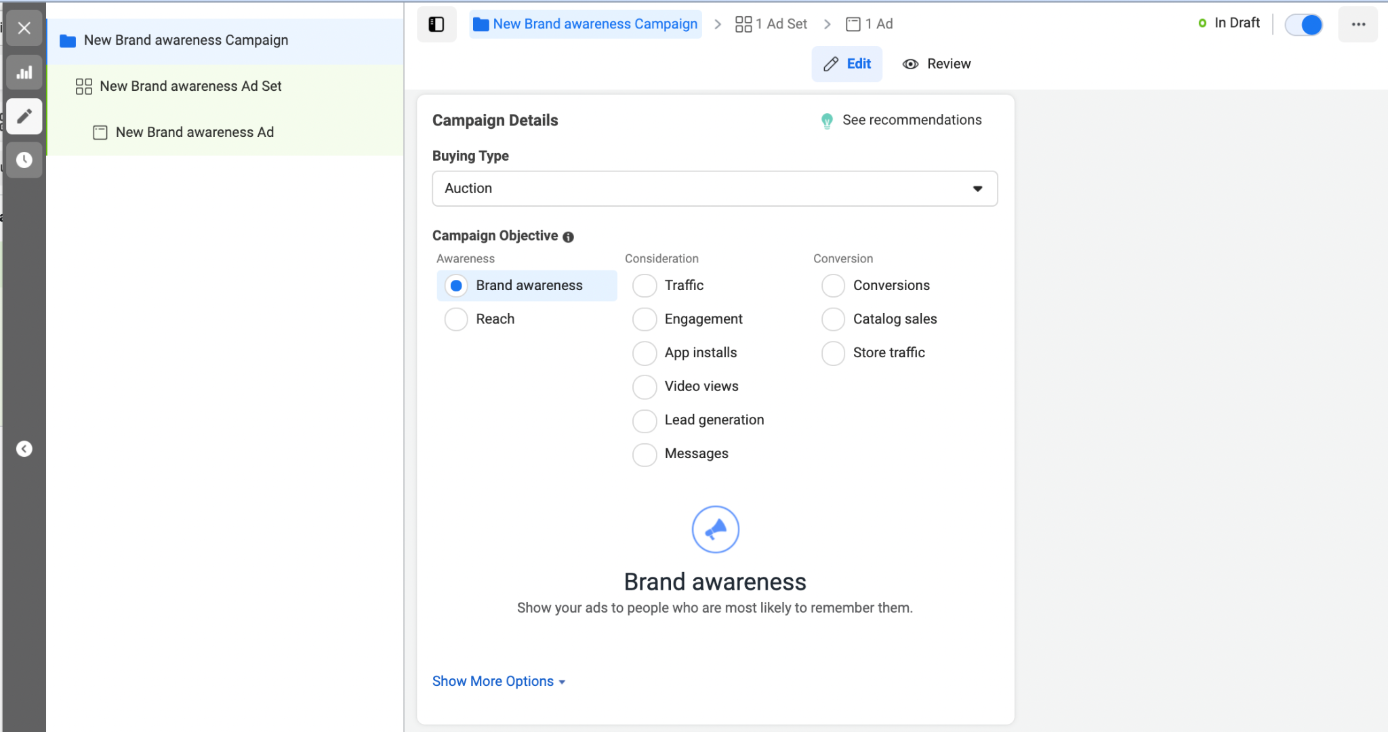Expand Show More Options section

tap(500, 680)
